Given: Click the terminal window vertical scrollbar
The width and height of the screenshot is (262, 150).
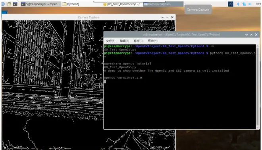Looking at the screenshot, I should point(258,87).
